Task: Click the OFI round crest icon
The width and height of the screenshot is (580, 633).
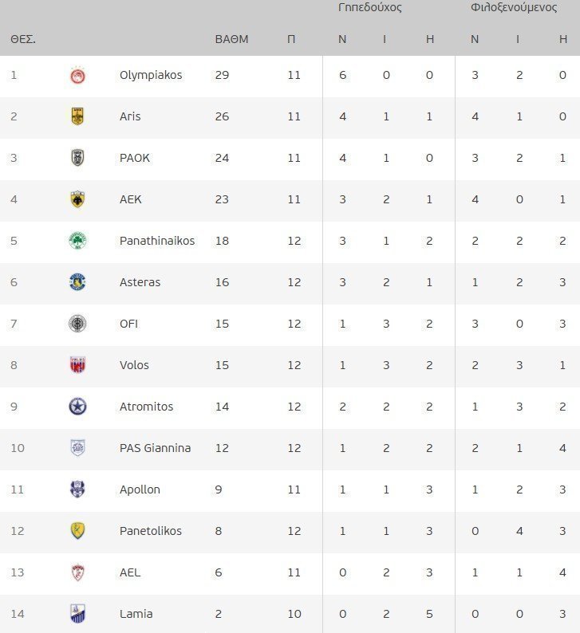Action: 77,324
